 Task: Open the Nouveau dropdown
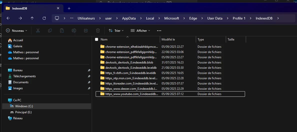(16, 30)
